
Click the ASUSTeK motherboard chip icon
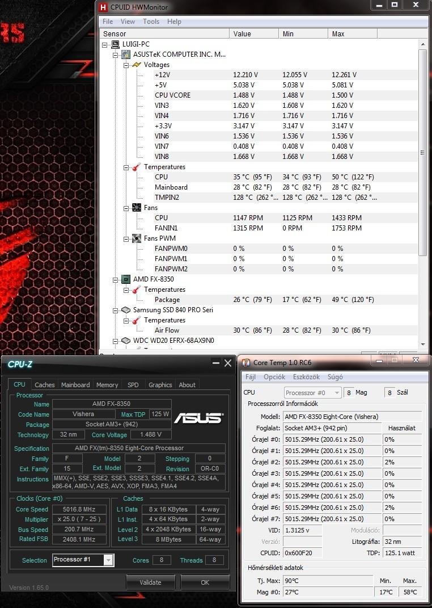click(126, 54)
